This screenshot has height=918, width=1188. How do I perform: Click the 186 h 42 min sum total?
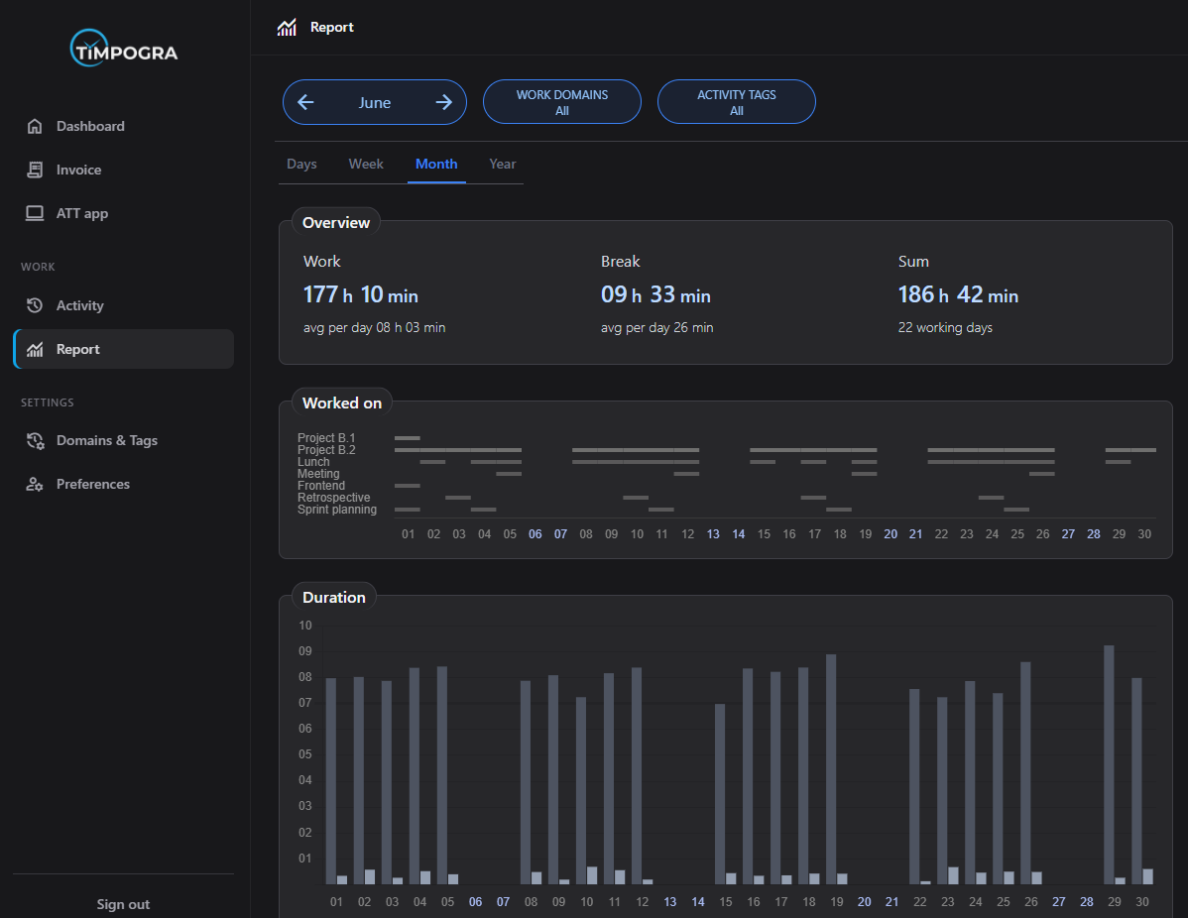click(958, 294)
